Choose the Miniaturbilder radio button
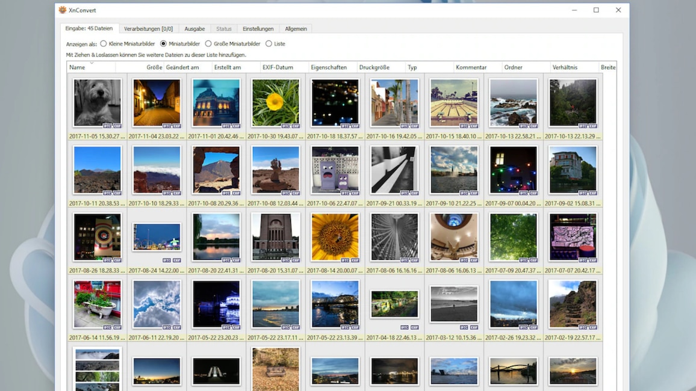 pos(163,44)
